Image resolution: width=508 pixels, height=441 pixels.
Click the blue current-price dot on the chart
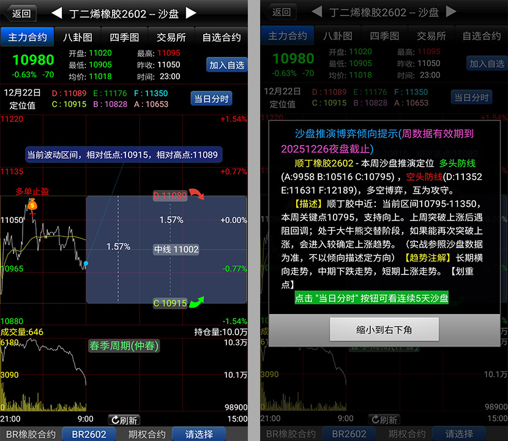point(86,263)
